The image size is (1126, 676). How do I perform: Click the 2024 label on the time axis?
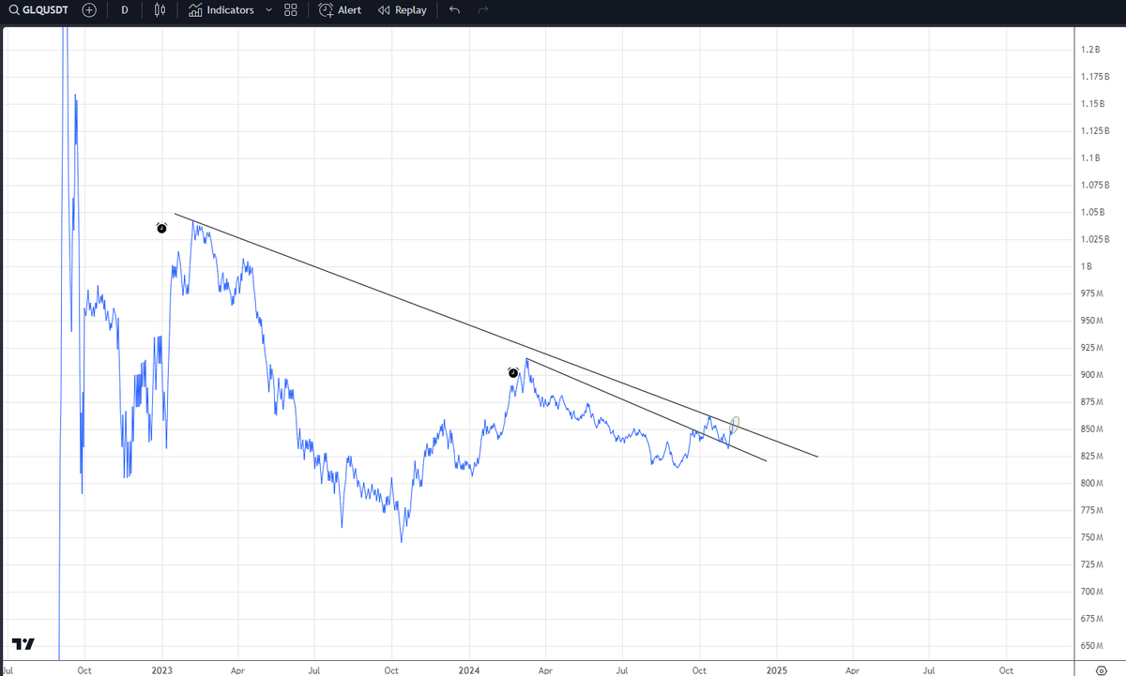(469, 670)
